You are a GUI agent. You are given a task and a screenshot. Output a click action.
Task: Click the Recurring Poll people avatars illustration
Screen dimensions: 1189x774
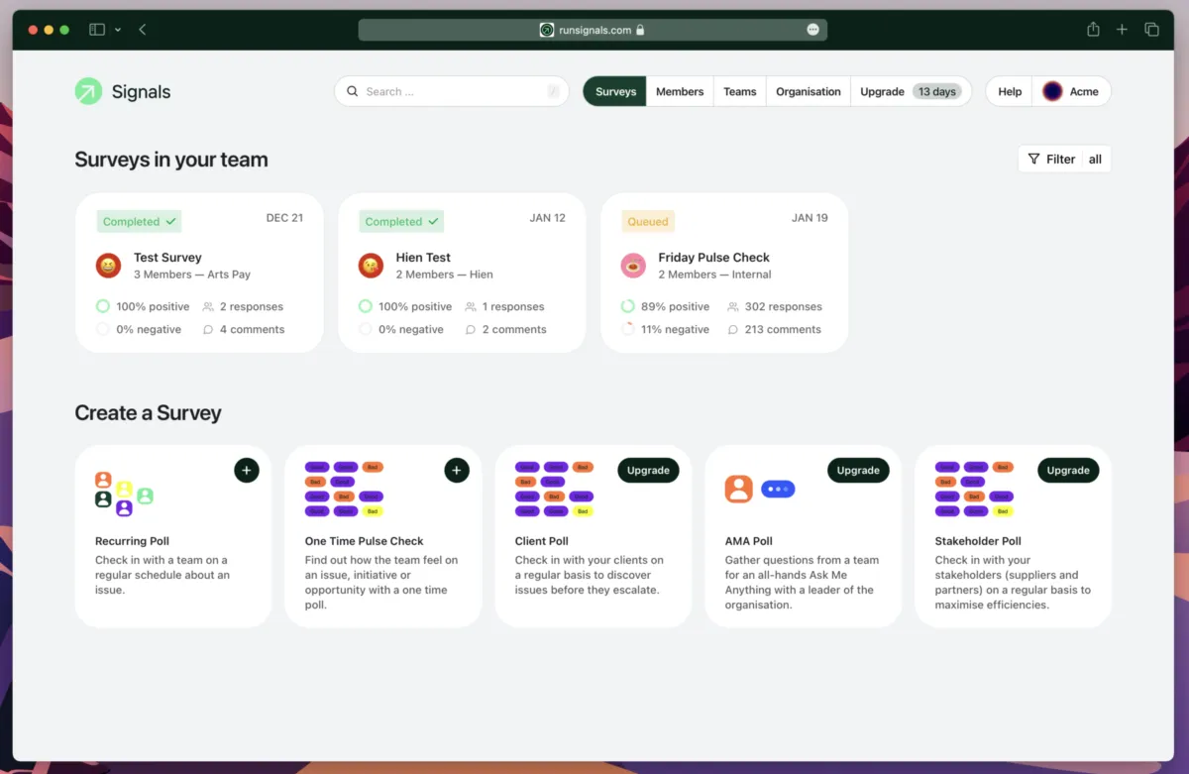tap(124, 494)
